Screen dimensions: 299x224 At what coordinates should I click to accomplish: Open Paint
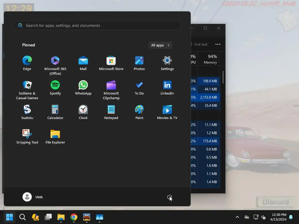pyautogui.click(x=139, y=112)
